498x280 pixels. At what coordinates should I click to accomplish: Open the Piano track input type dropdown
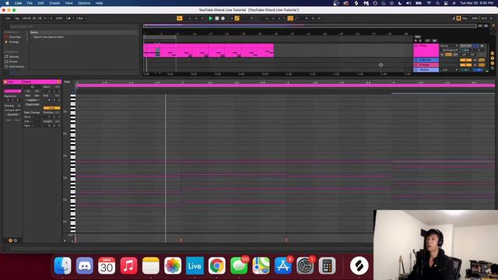(449, 46)
